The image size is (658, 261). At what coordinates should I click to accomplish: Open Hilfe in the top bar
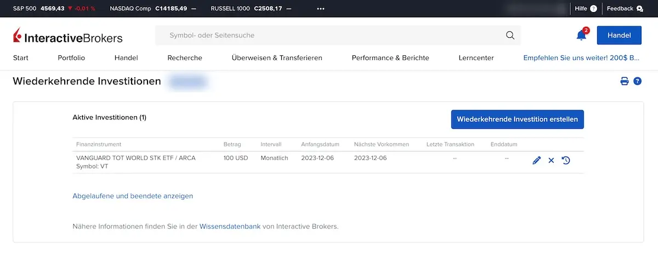point(586,9)
